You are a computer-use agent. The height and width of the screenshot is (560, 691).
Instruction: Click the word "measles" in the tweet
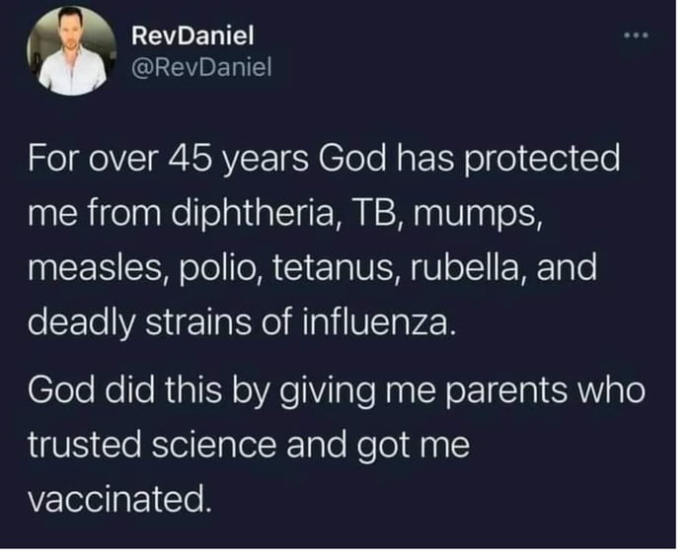[x=87, y=268]
